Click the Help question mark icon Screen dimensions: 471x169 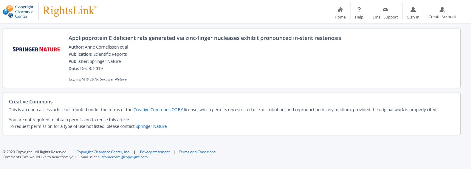tap(359, 10)
